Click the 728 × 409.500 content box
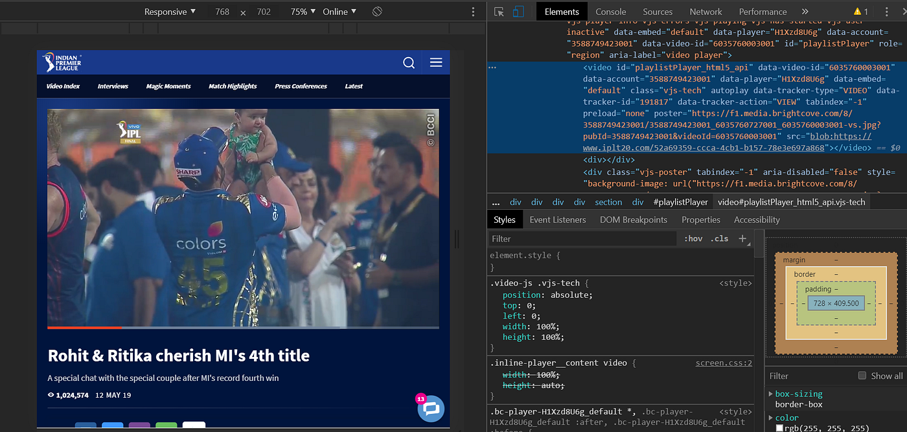The image size is (907, 432). tap(836, 303)
